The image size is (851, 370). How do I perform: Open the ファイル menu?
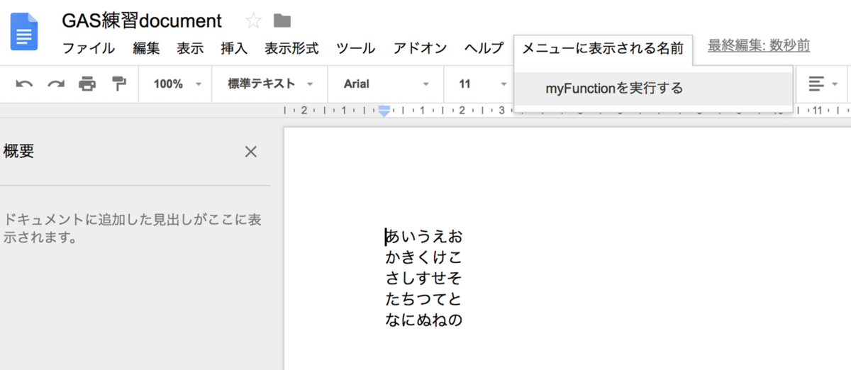(x=89, y=48)
